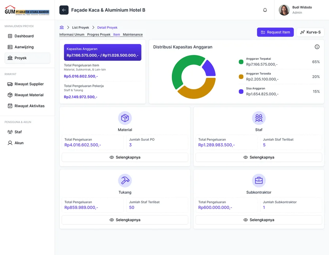
Task: Click the Aanwijzing sidebar icon
Action: pos(10,47)
